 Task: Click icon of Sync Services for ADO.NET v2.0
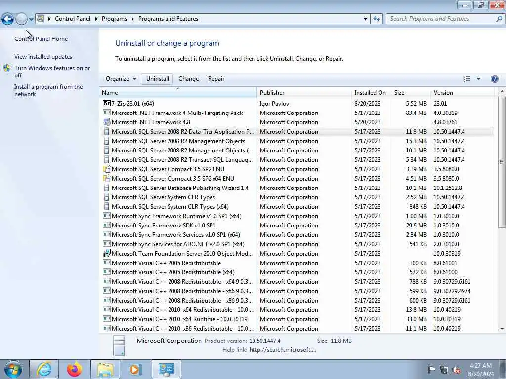pyautogui.click(x=107, y=244)
